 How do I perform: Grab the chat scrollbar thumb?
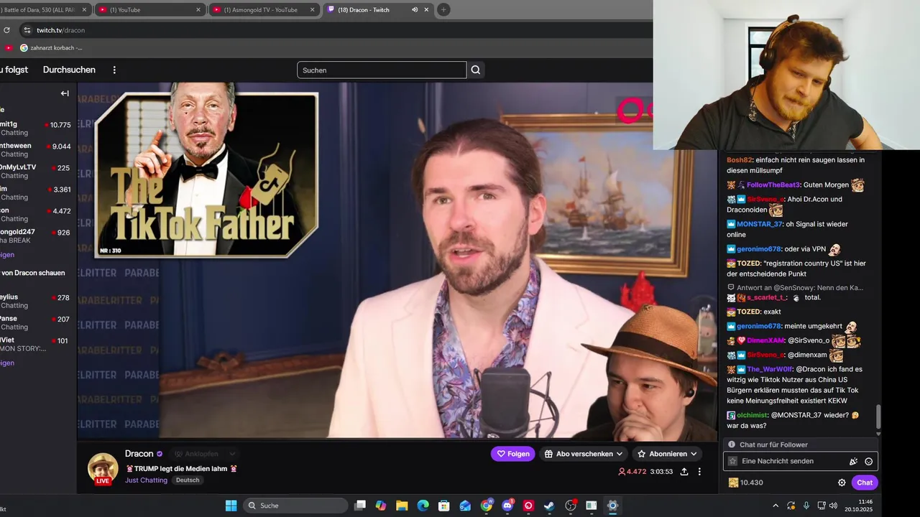877,416
